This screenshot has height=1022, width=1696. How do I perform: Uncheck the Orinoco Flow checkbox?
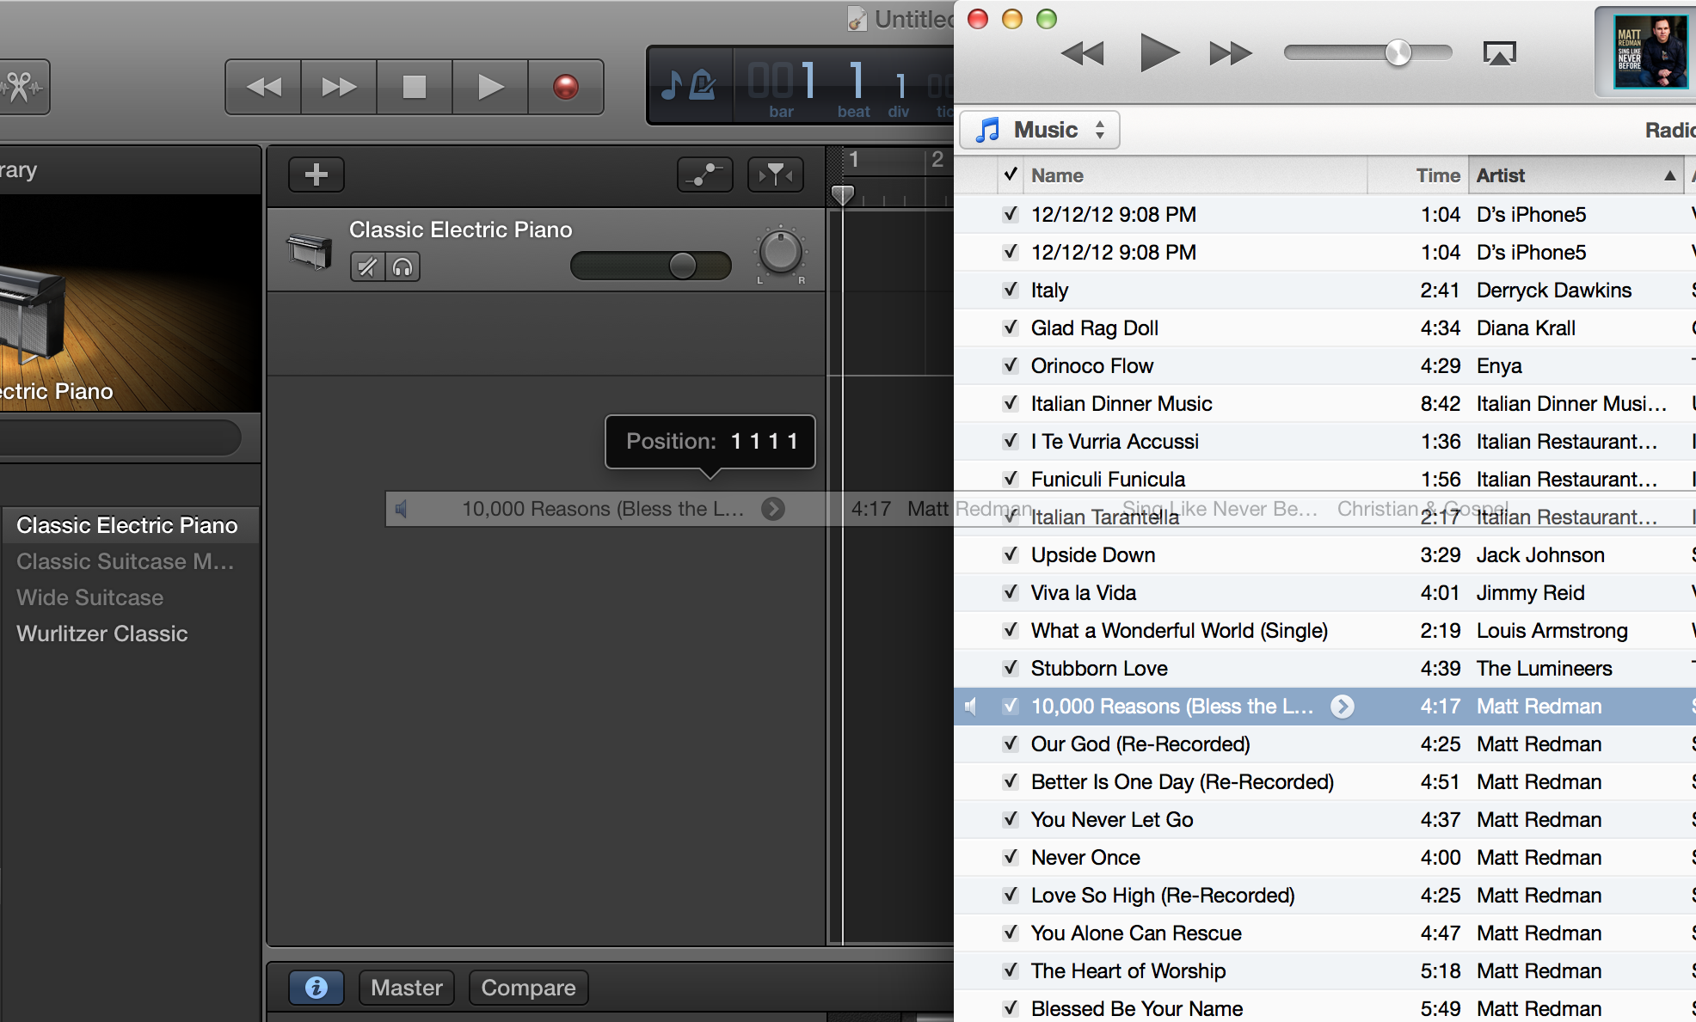(1011, 365)
